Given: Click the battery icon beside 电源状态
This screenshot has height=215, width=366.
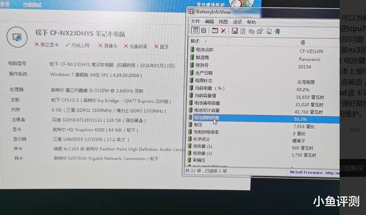Looking at the screenshot, I should coord(191,80).
